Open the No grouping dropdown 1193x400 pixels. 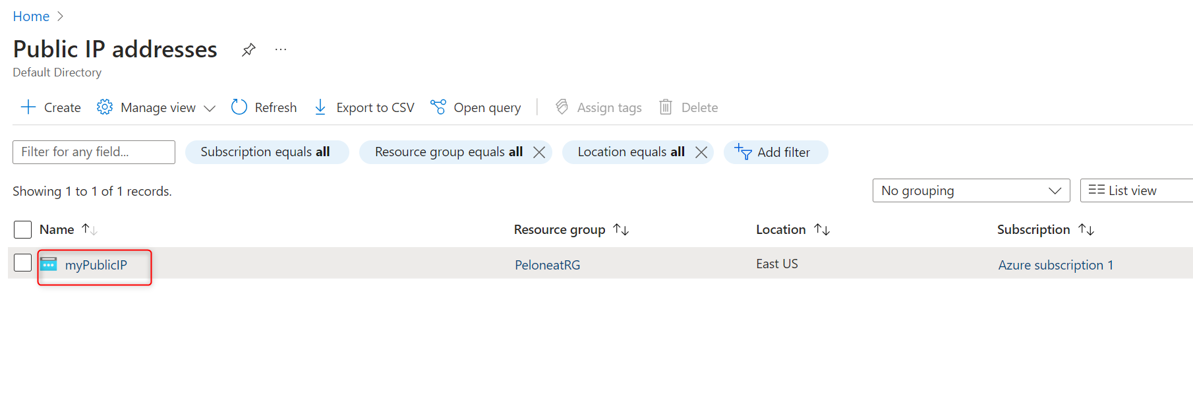(970, 190)
